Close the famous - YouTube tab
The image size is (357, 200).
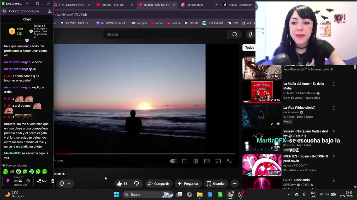tap(131, 5)
